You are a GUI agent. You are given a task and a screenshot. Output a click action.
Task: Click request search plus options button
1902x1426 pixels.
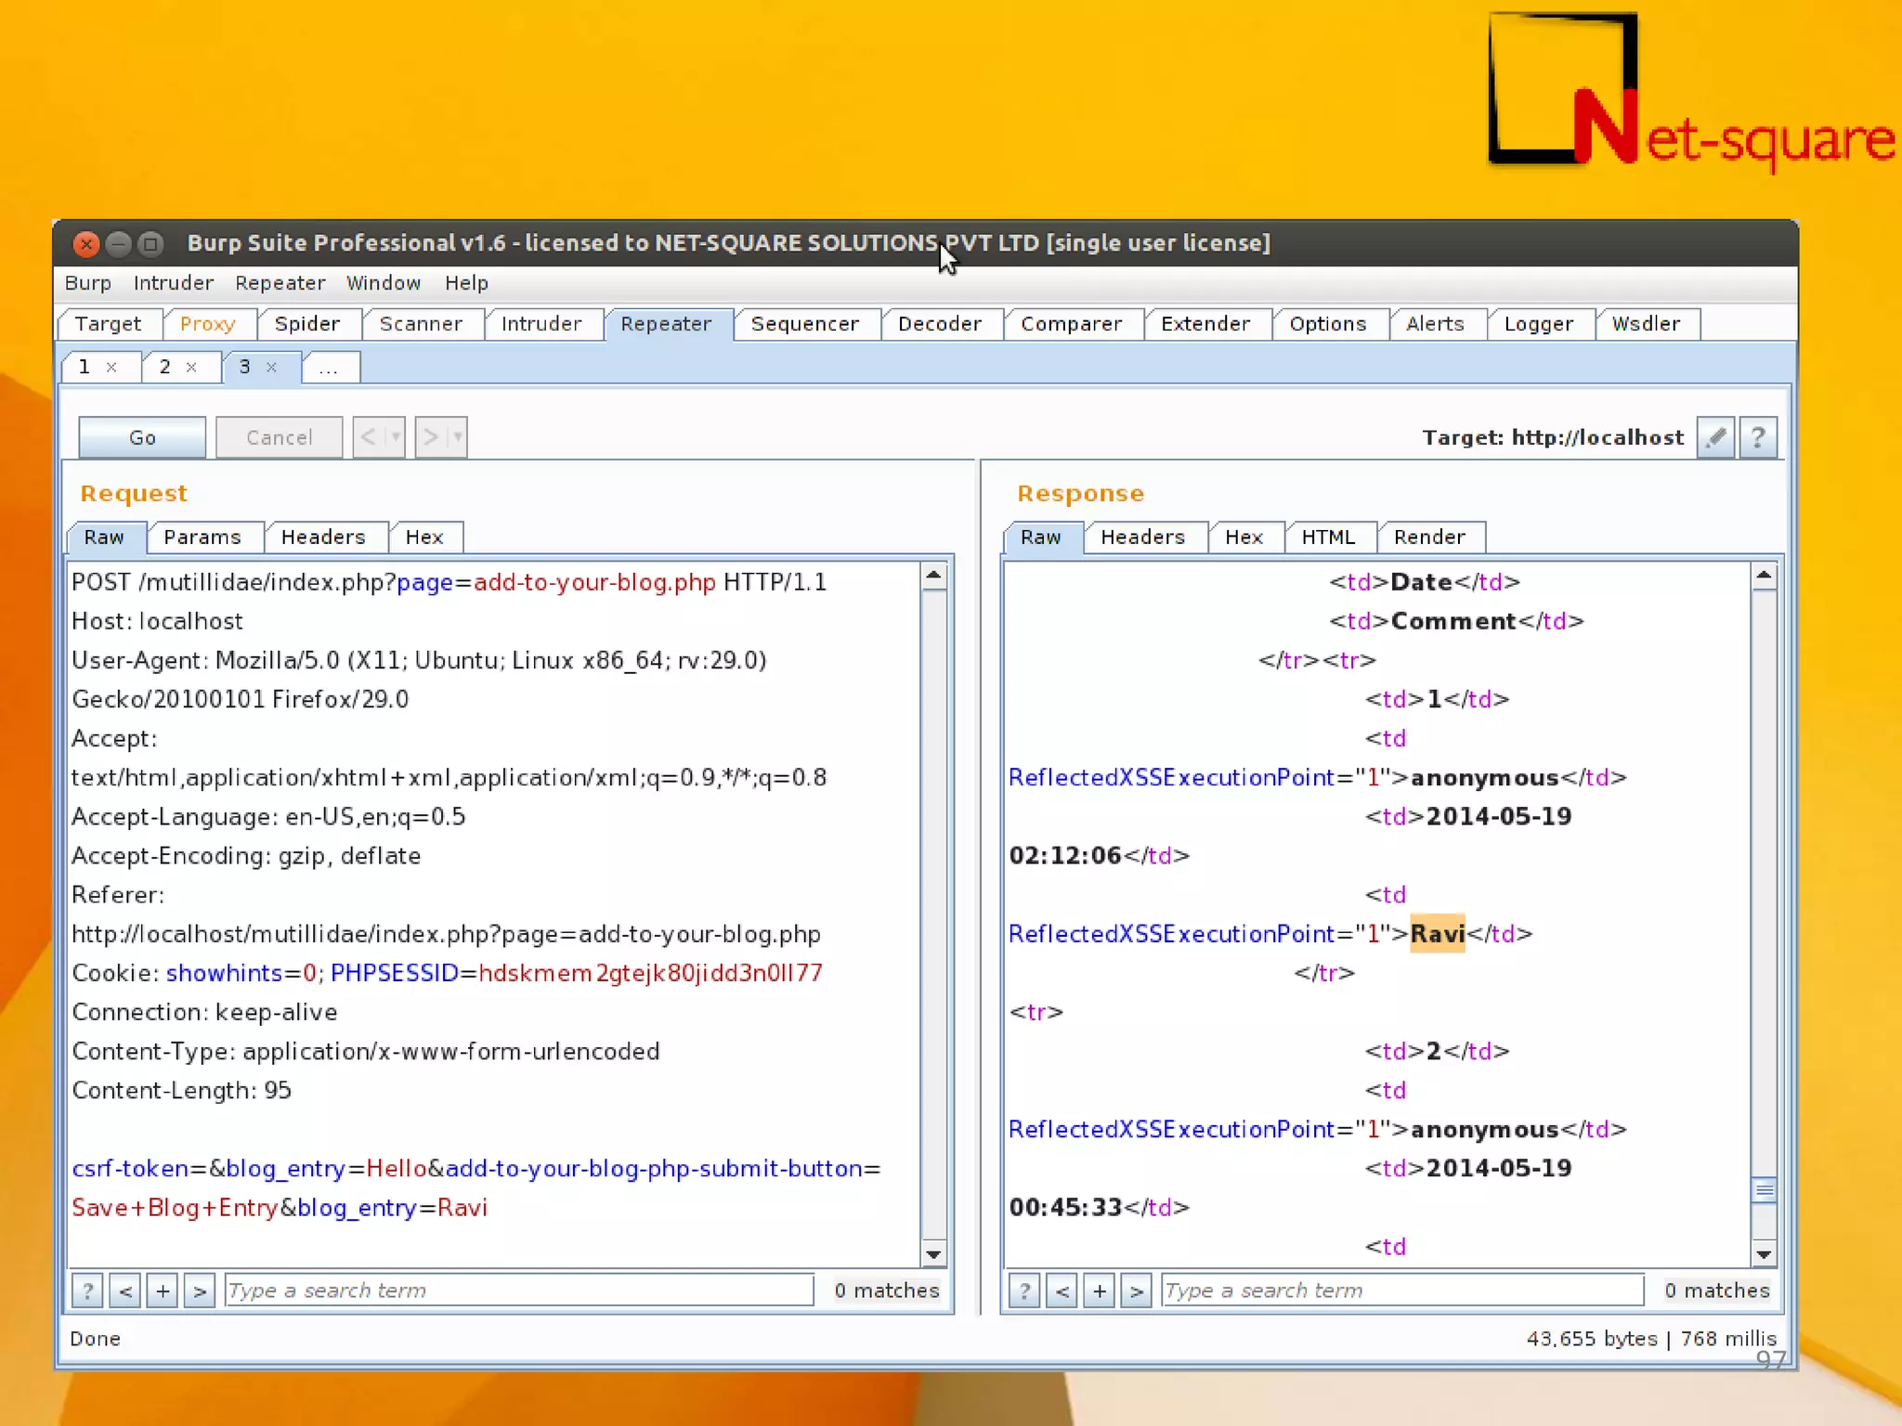(x=163, y=1290)
